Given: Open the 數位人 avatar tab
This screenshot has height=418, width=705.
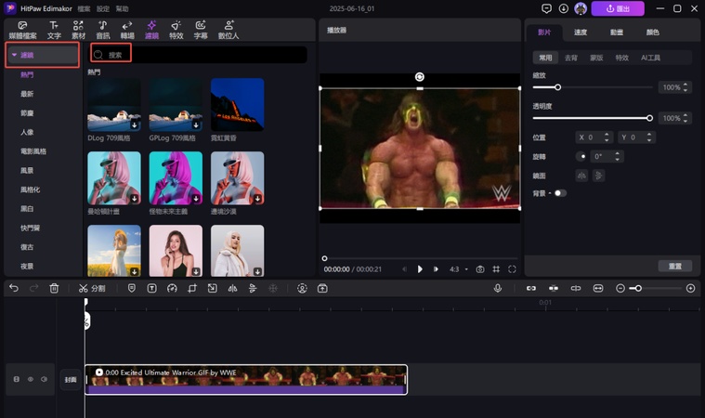Looking at the screenshot, I should pos(228,30).
